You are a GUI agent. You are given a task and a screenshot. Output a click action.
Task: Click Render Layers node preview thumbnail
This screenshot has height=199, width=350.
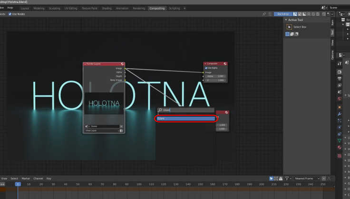104,103
